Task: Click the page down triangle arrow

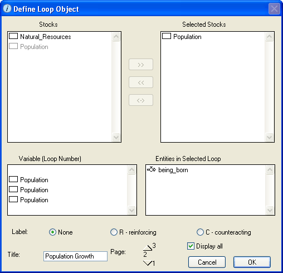Action: pyautogui.click(x=148, y=263)
